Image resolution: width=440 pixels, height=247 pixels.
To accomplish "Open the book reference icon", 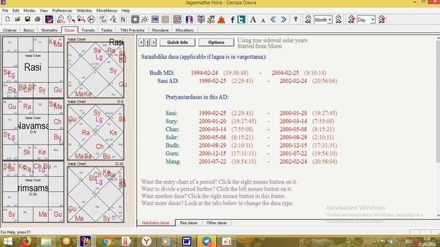I will 201,19.
